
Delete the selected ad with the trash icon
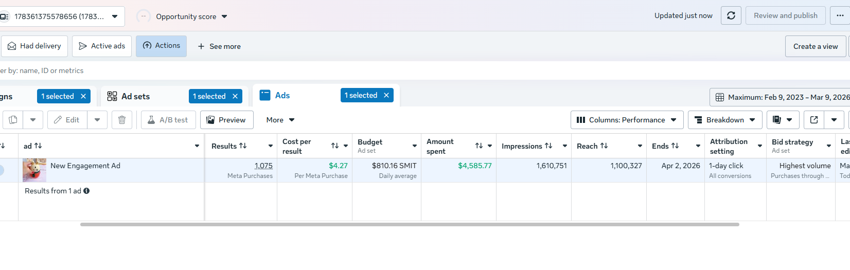point(122,120)
